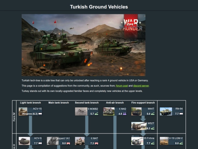
Task: Select the M36B2 vehicle name
Action: point(94,109)
